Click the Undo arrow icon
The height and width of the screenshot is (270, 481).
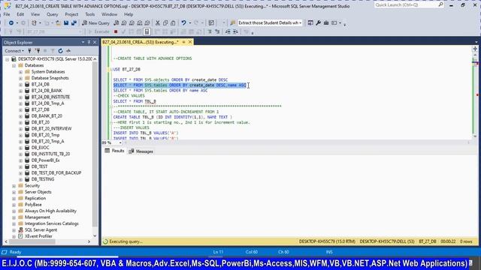(183, 23)
